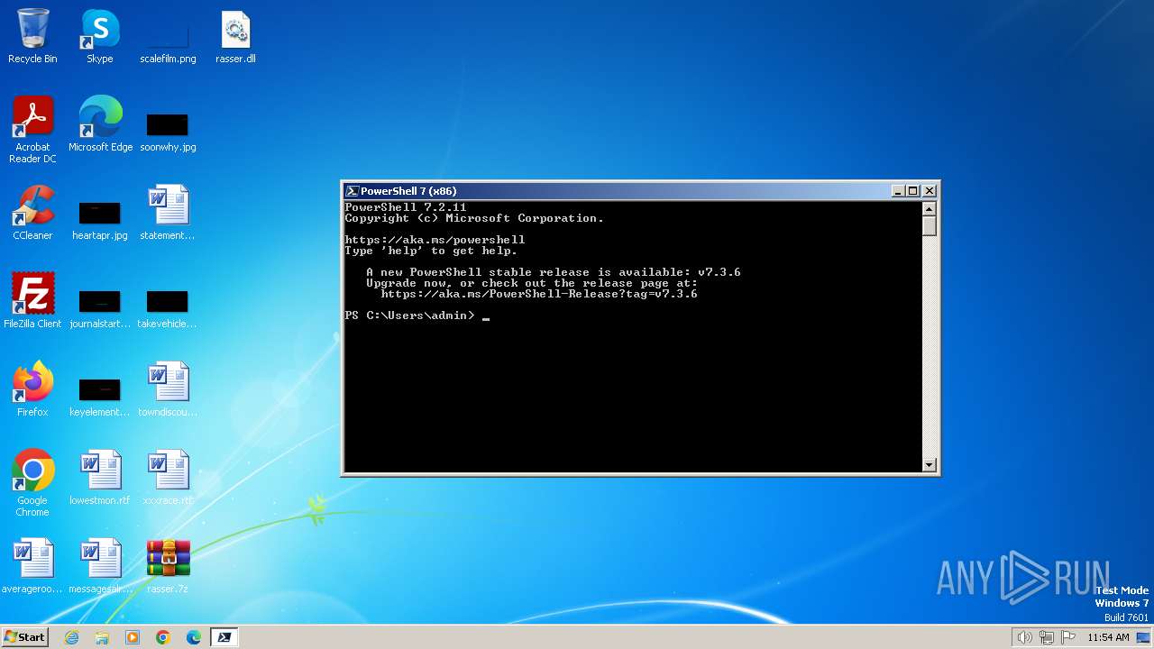This screenshot has height=649, width=1154.
Task: Click the 'PowerShell 7.2.11' version line
Action: coord(406,207)
